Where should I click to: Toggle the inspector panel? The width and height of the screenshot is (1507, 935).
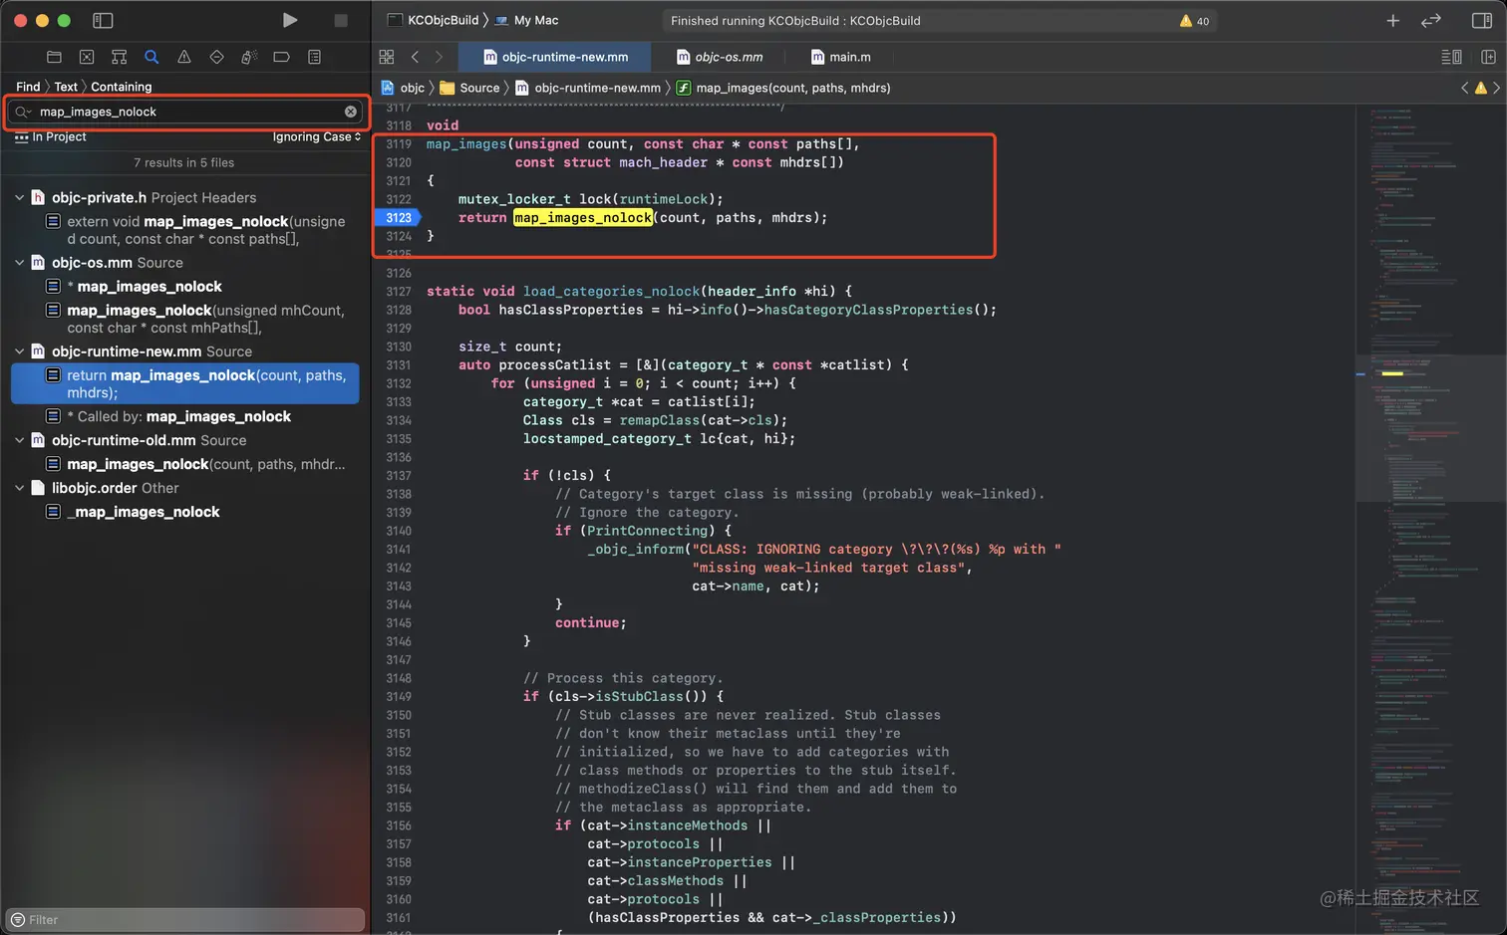(x=1481, y=20)
